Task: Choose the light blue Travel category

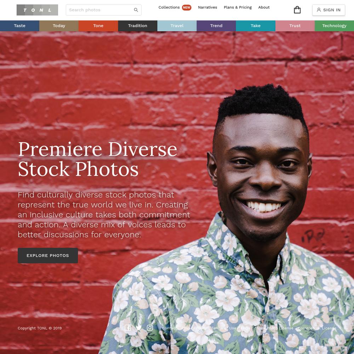Action: click(x=177, y=26)
